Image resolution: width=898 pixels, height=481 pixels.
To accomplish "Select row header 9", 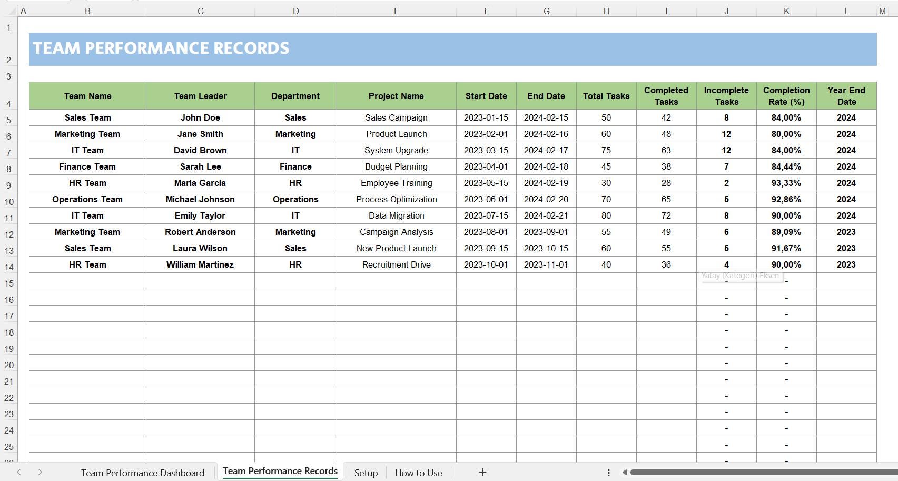I will [8, 183].
